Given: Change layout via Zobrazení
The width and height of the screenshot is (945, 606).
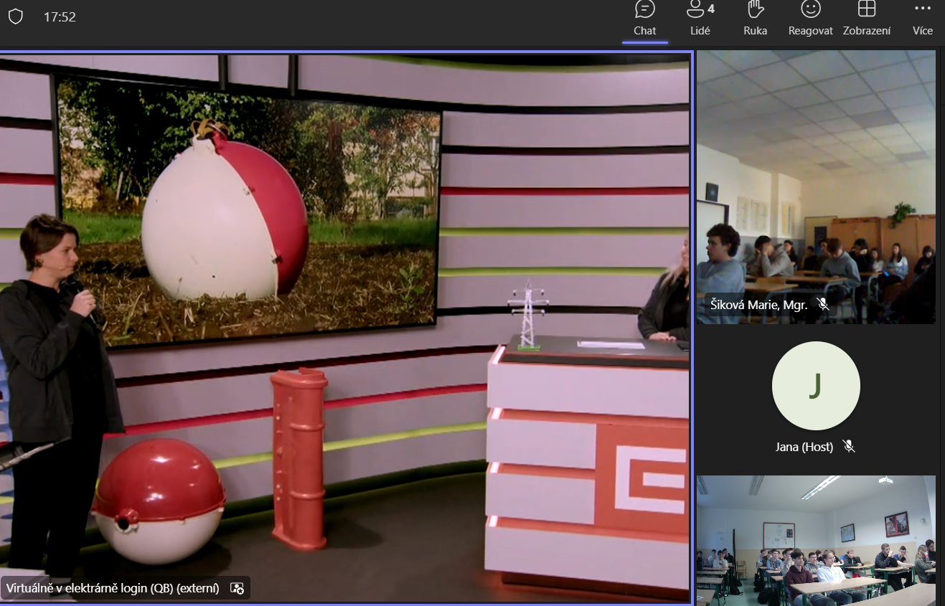Looking at the screenshot, I should [x=867, y=19].
